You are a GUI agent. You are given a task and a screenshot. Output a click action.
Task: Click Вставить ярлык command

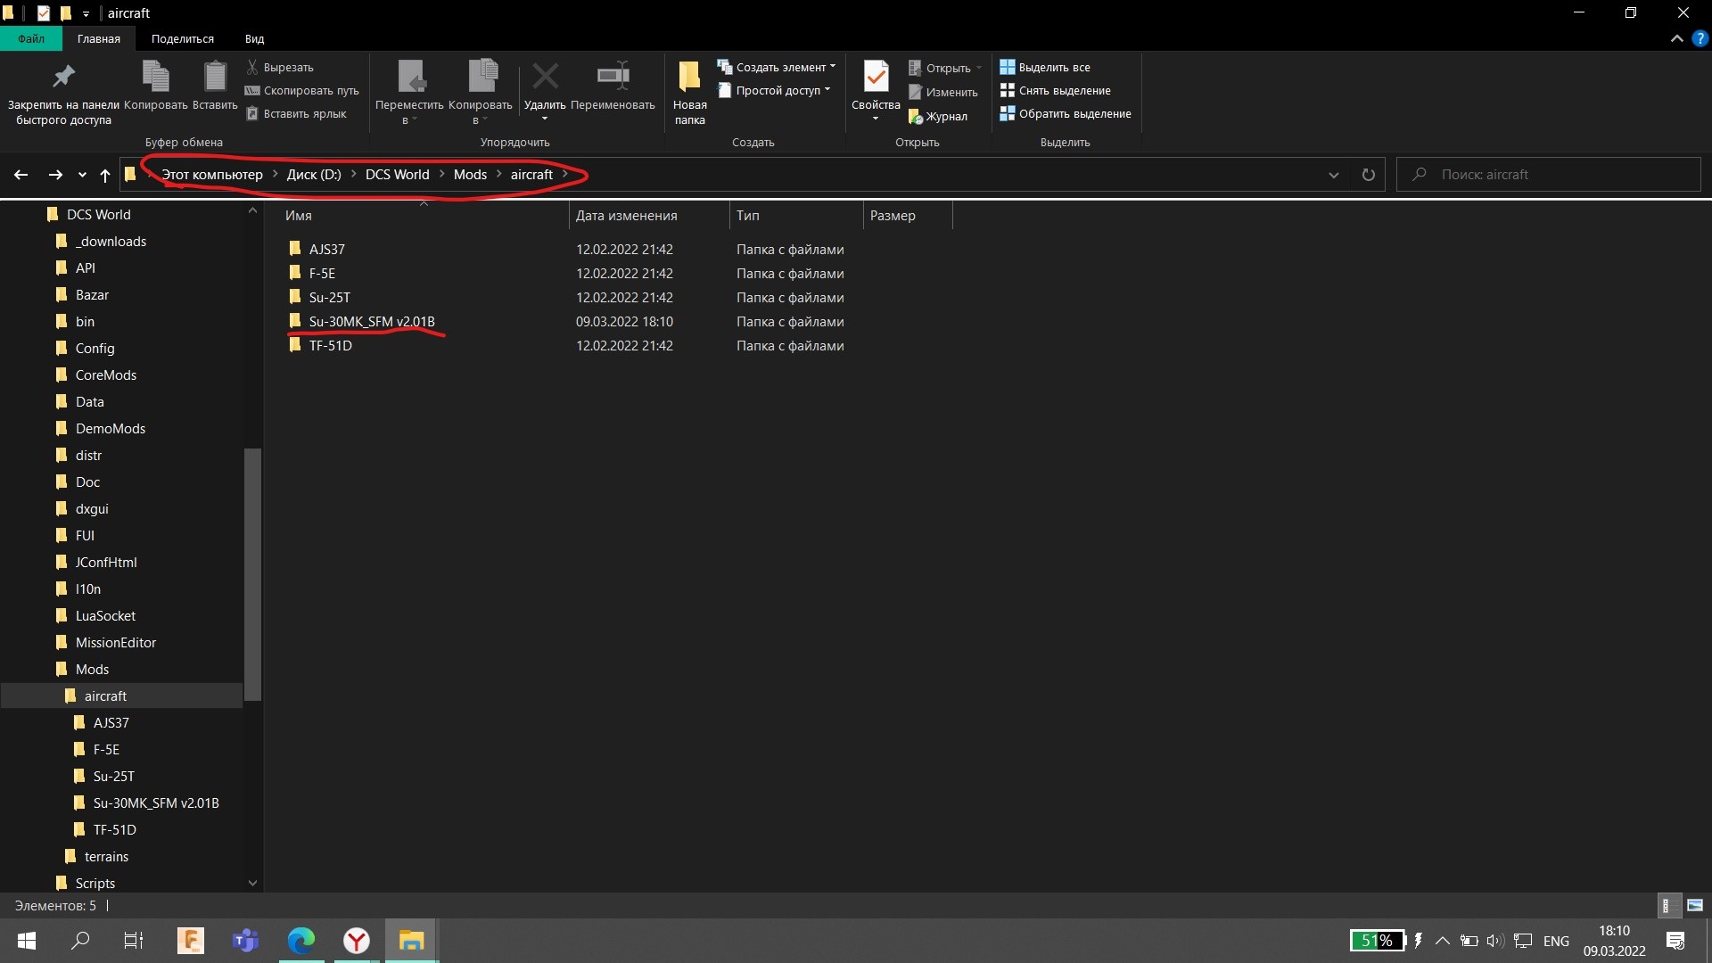point(296,113)
